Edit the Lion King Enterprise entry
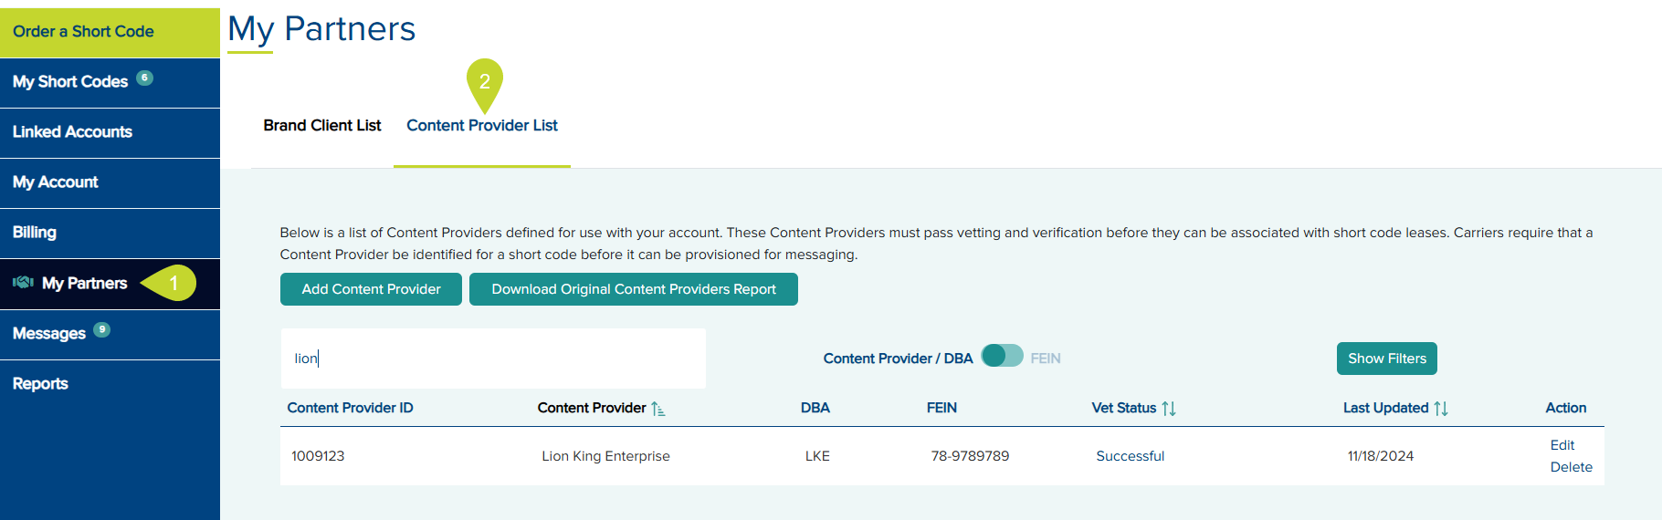Image resolution: width=1662 pixels, height=520 pixels. click(x=1562, y=445)
